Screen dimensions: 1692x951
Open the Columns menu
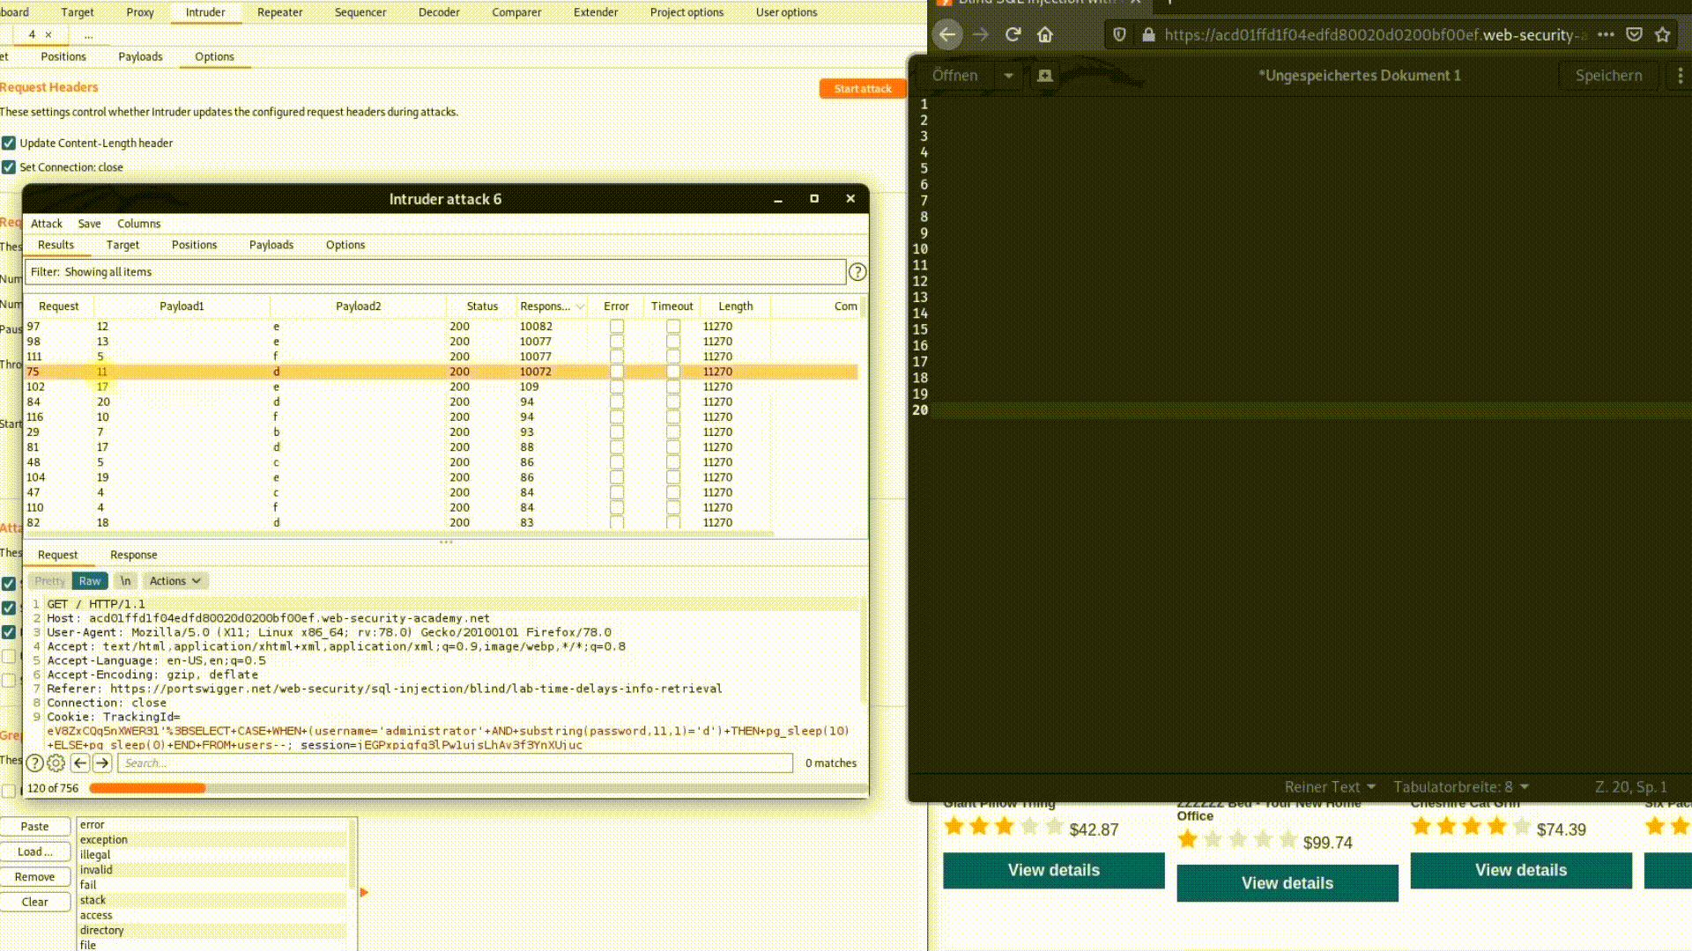[x=139, y=224]
